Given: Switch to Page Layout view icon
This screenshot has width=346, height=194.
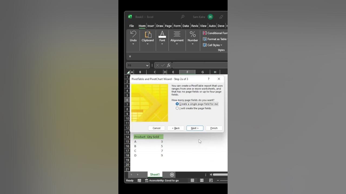Looking at the screenshot, I should coord(202,181).
